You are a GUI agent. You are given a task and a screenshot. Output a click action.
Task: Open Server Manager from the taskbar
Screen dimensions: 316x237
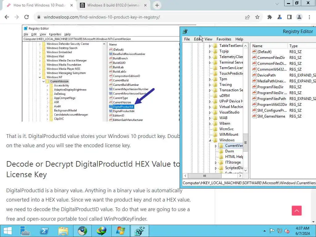pyautogui.click(x=25, y=231)
